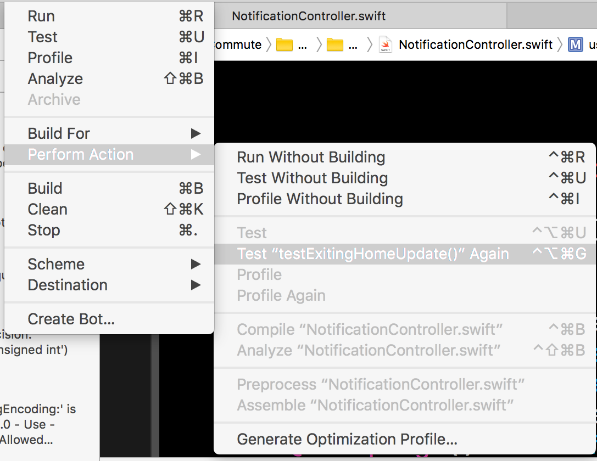Open the Destination submenu
This screenshot has width=597, height=461.
pos(109,285)
